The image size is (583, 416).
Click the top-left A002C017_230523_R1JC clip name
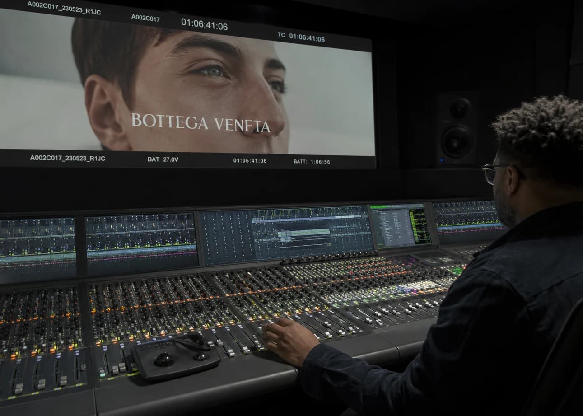[64, 8]
